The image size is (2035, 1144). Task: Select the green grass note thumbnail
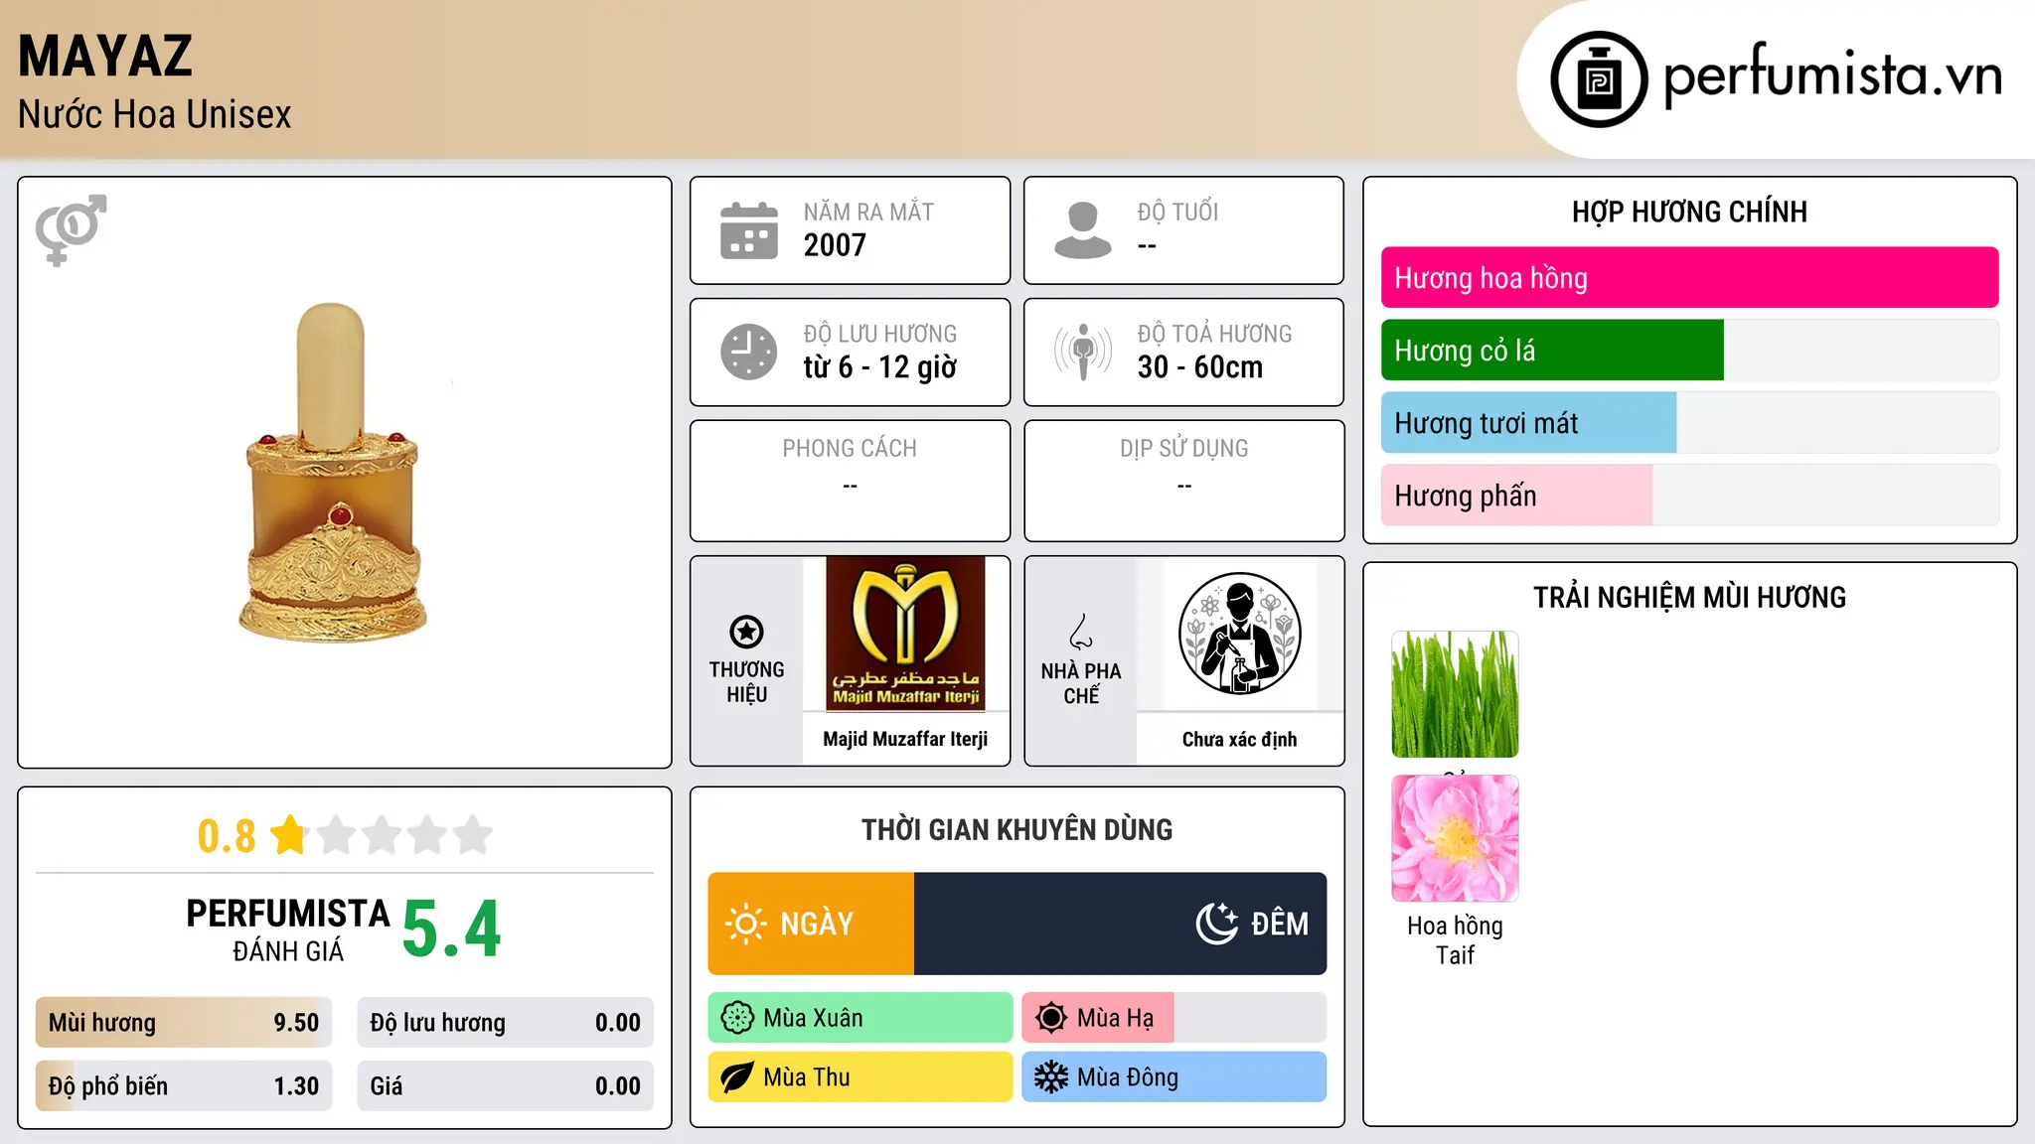click(1455, 694)
